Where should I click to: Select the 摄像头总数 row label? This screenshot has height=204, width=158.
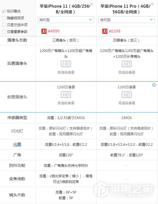17,40
